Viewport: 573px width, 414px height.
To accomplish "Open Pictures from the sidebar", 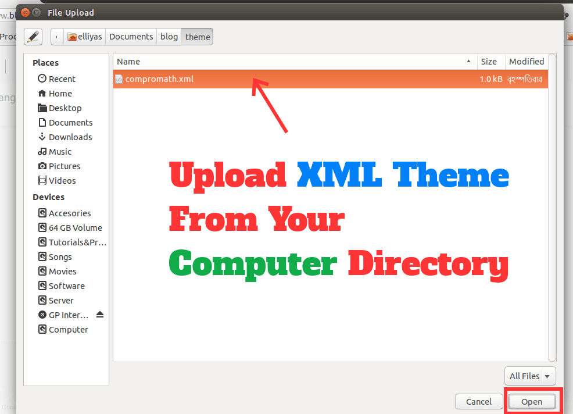I will [63, 166].
